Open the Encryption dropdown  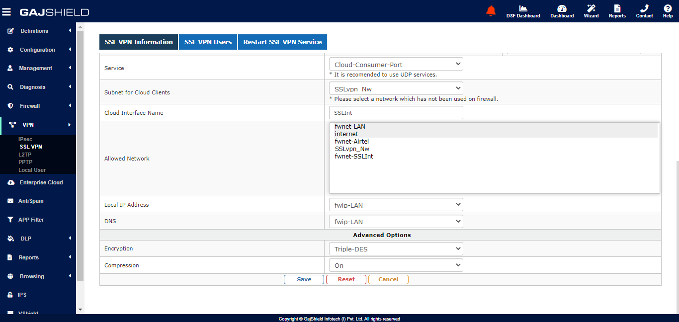[x=396, y=248]
